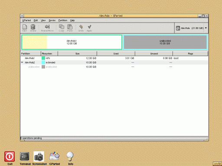Click the hard disk icon in device selector

pos(178,28)
